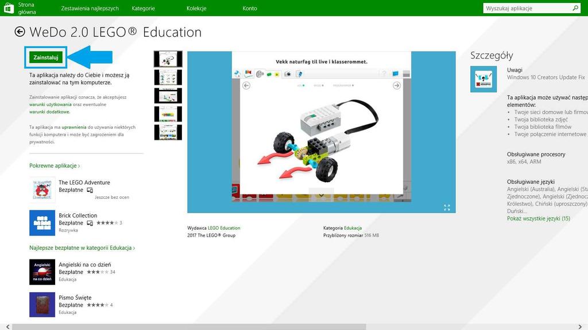The image size is (588, 330).
Task: Select the third screenshot thumbnail
Action: pos(168,96)
